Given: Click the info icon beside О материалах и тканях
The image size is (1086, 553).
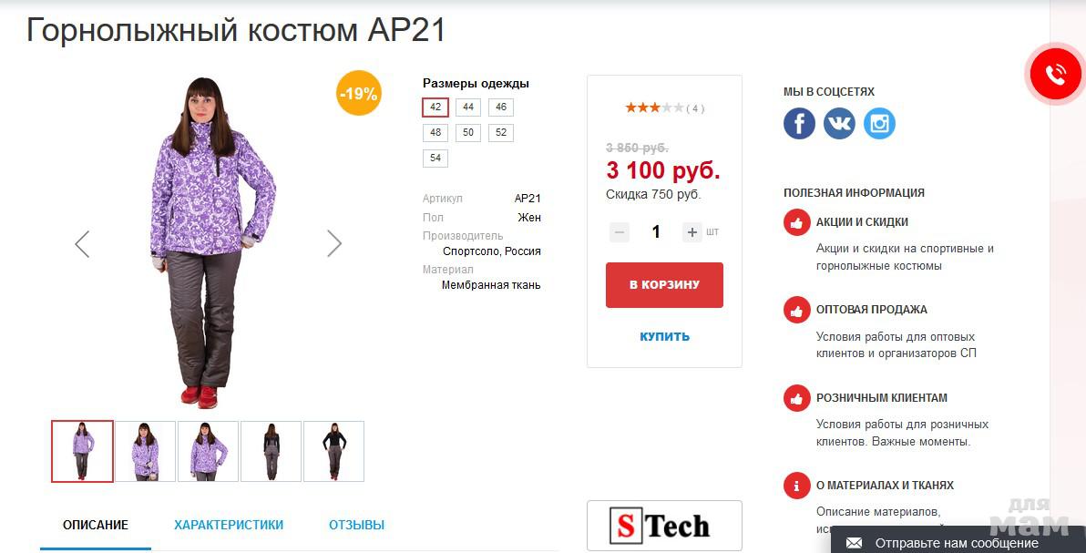Looking at the screenshot, I should 797,486.
